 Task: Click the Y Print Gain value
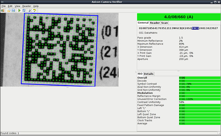[186, 56]
